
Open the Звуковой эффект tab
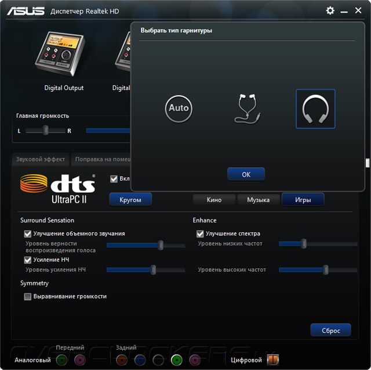[41, 159]
